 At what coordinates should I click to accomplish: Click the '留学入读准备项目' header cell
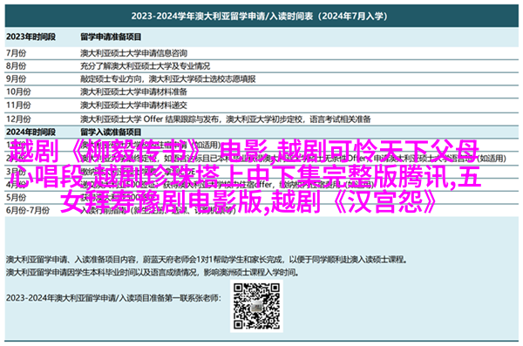(x=111, y=132)
